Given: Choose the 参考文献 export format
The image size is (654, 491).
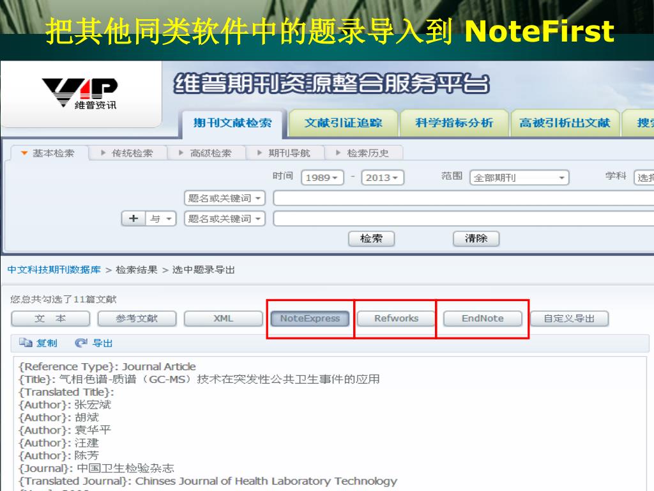Looking at the screenshot, I should [137, 318].
